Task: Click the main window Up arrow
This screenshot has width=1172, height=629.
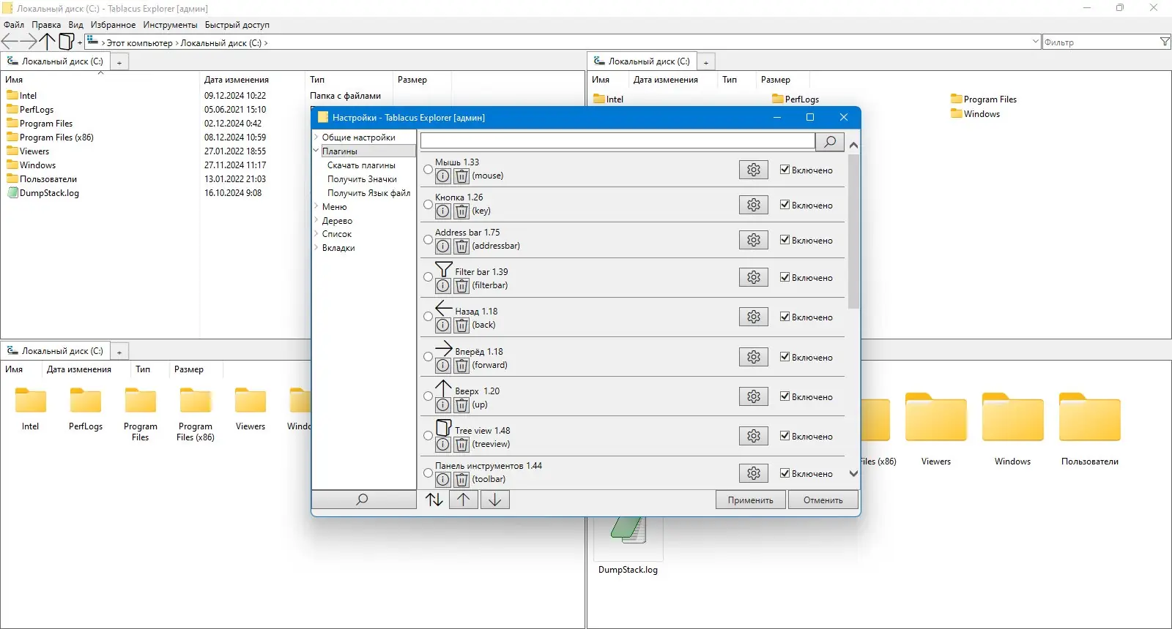Action: [48, 42]
